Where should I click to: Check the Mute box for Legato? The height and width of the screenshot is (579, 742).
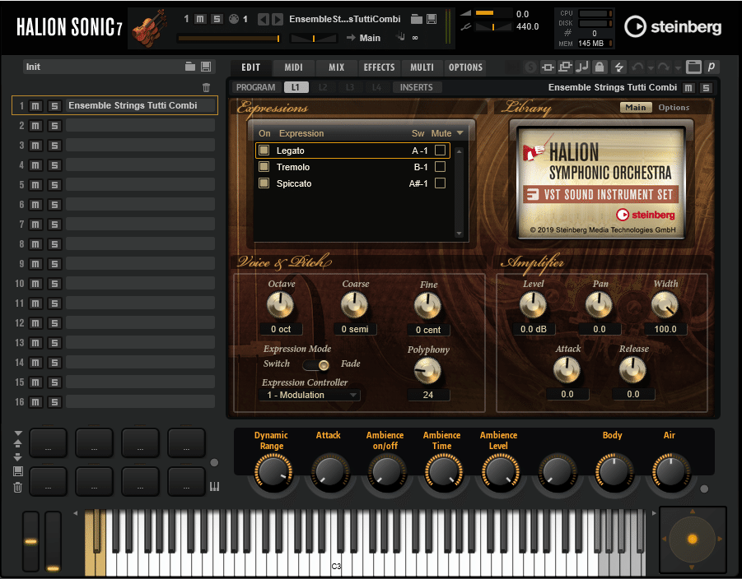(440, 151)
